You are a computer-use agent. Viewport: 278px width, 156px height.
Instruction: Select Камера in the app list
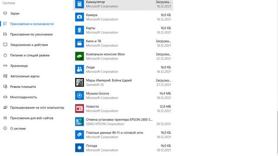[123, 17]
